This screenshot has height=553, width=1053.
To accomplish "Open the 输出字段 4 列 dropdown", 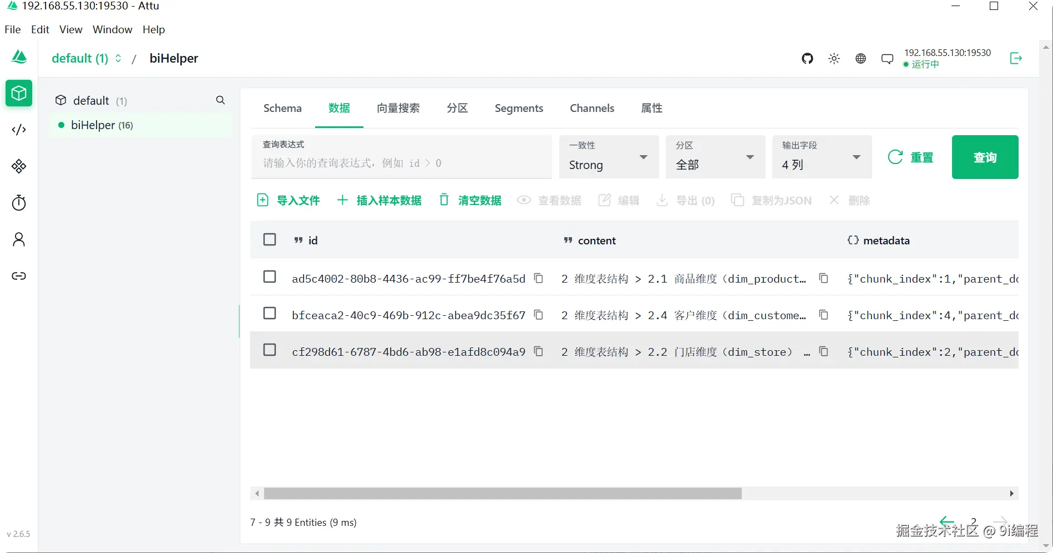I will click(822, 157).
